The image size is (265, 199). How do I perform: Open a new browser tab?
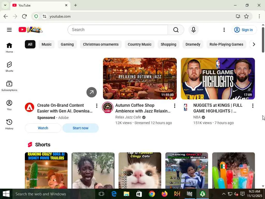(x=76, y=5)
